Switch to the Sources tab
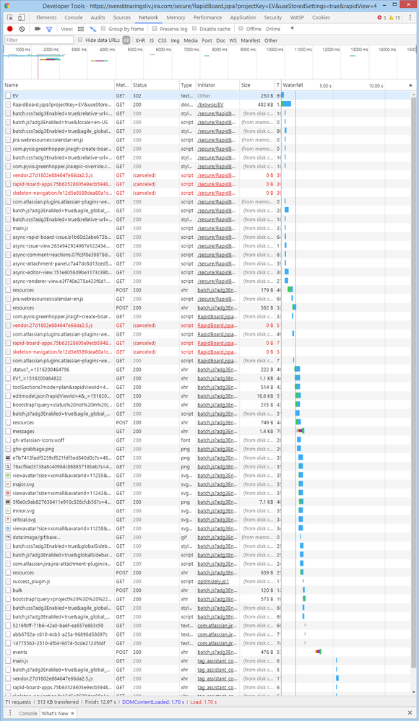The image size is (419, 721). coord(122,17)
